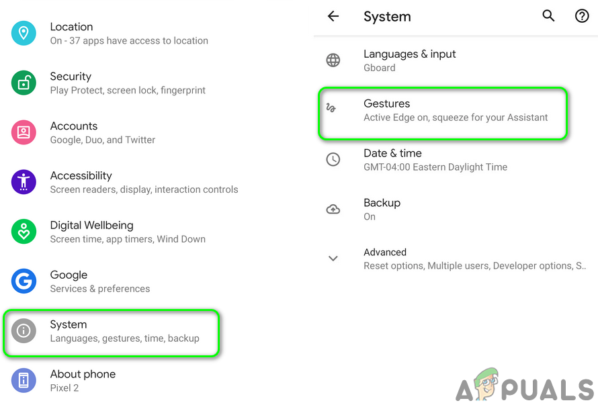
Task: Open the Backup settings entry
Action: coord(382,209)
